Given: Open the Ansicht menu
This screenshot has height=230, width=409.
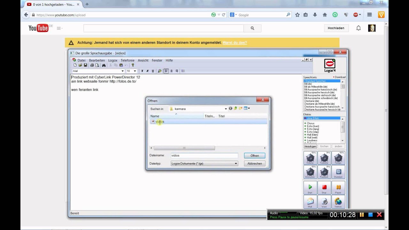Looking at the screenshot, I should tap(143, 60).
